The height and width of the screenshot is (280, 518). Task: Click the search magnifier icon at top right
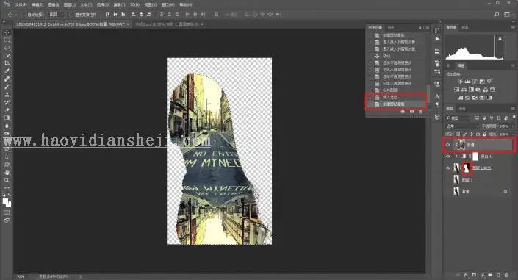click(x=497, y=15)
